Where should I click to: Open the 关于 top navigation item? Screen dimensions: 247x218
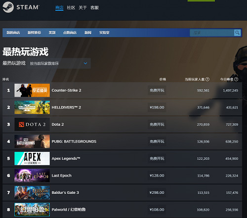82,7
